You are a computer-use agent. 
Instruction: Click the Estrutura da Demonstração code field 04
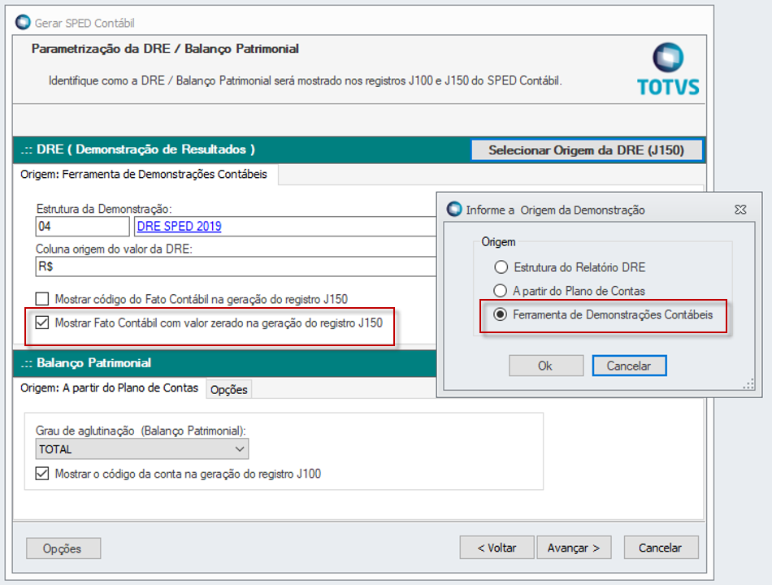[82, 227]
